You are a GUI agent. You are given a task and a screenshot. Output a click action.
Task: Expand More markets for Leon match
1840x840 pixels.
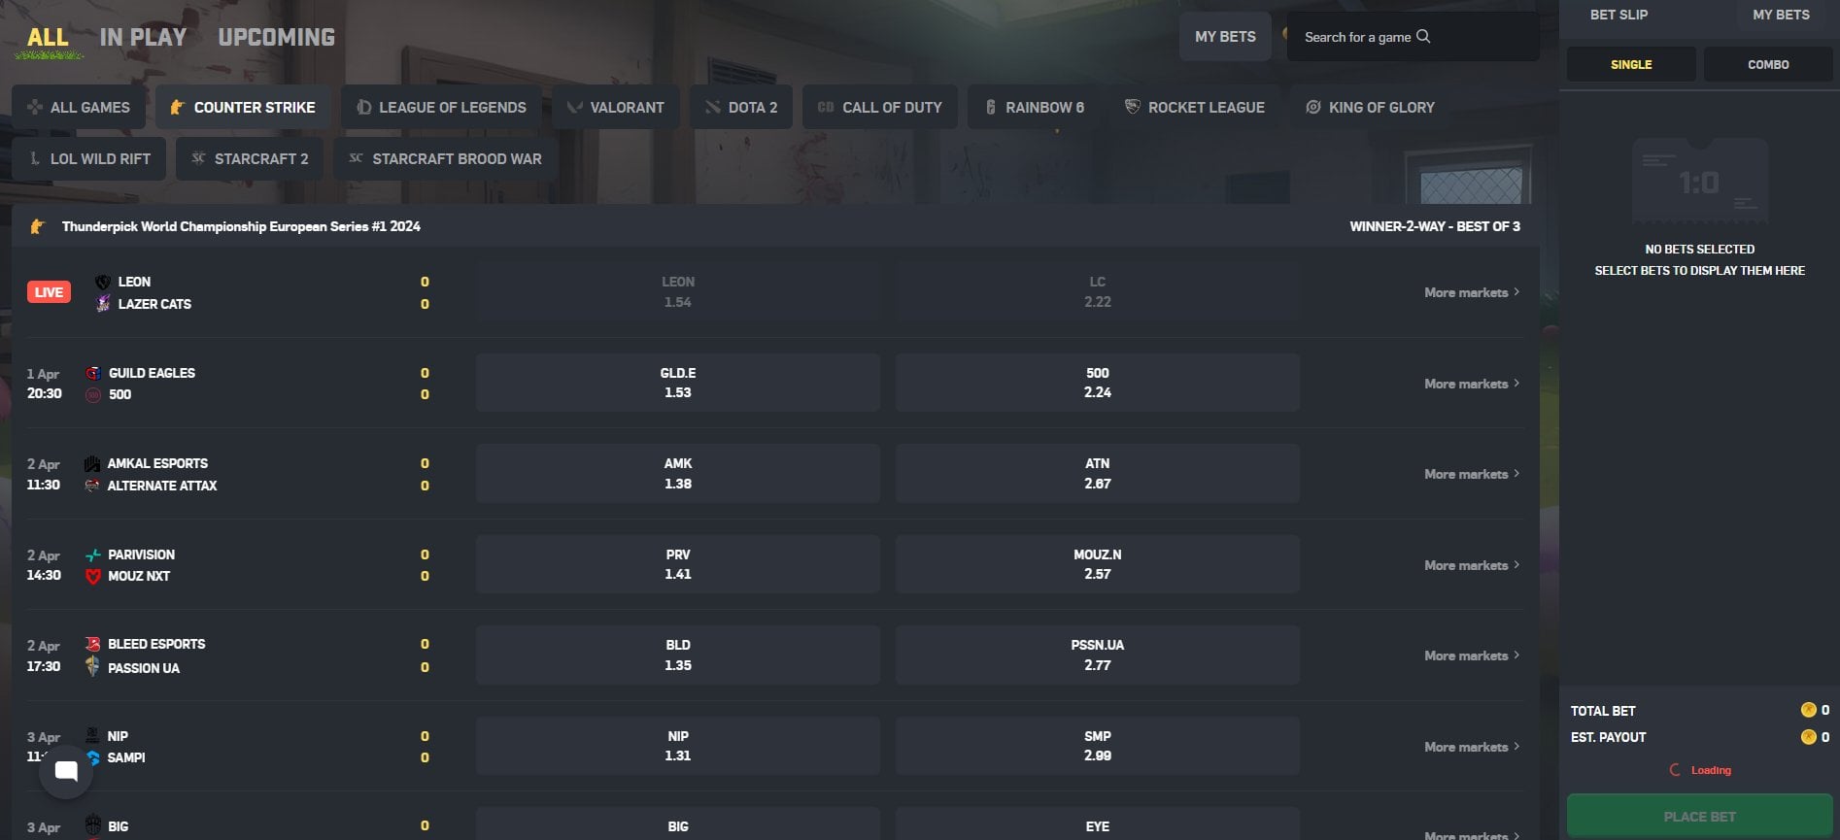point(1471,292)
